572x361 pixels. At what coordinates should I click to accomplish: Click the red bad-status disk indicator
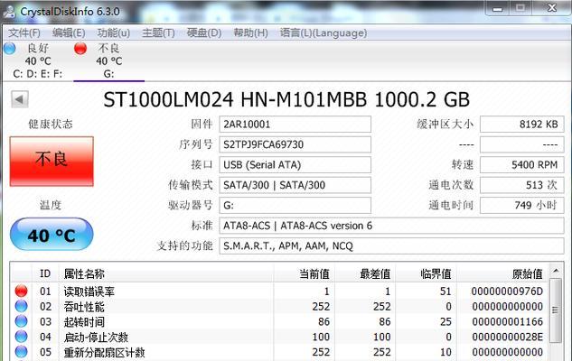pos(80,49)
